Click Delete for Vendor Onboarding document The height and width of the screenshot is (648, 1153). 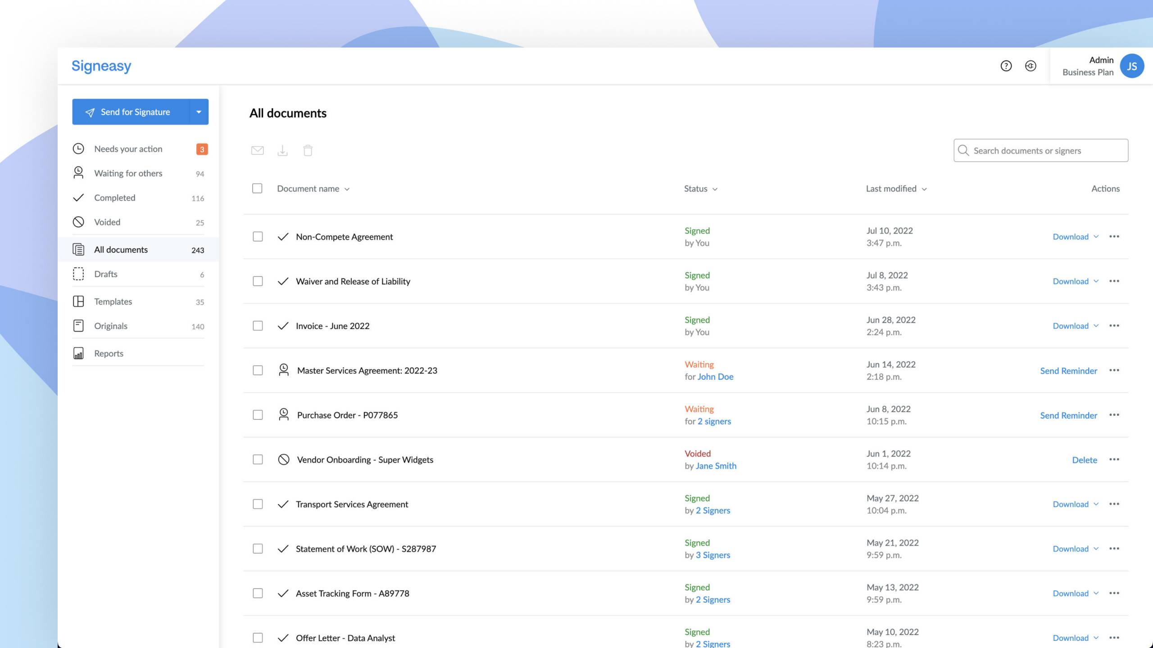coord(1085,459)
